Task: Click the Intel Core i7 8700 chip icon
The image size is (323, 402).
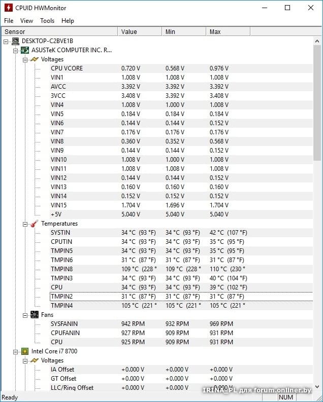Action: [25, 351]
